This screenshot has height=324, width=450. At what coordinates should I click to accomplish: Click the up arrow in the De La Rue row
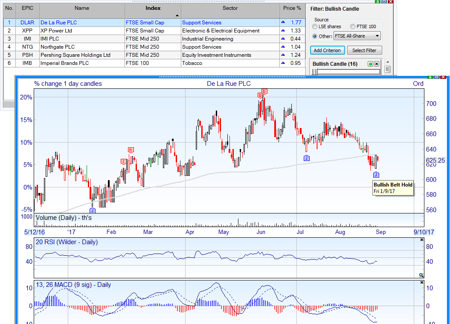point(283,22)
